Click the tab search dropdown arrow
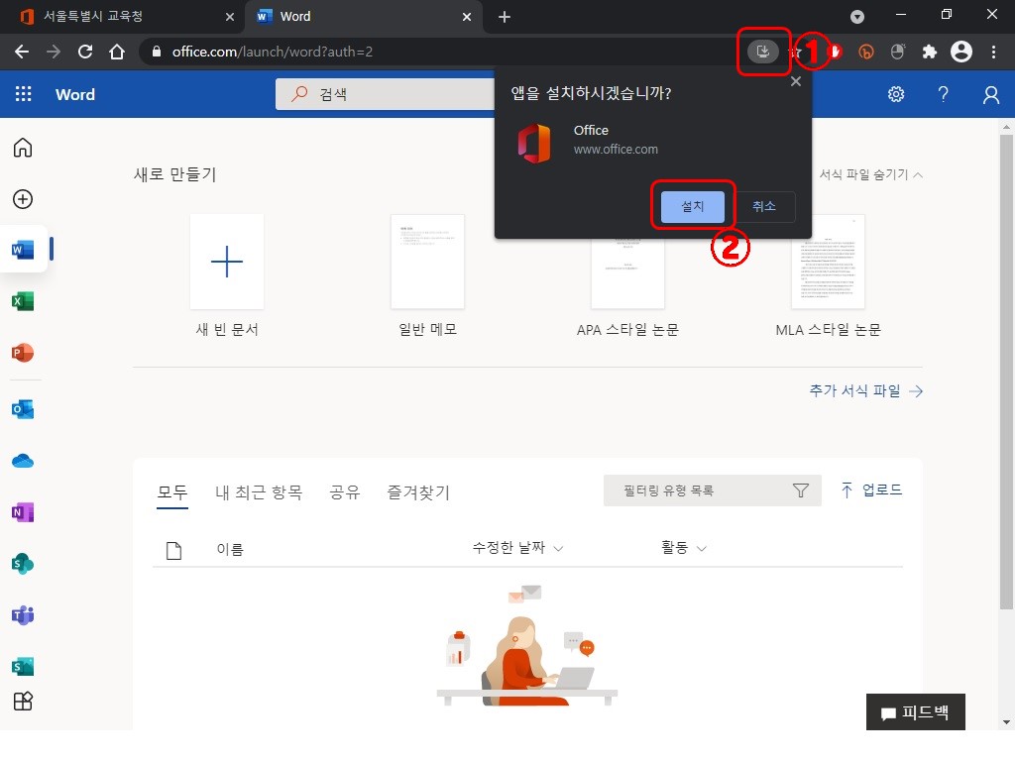This screenshot has height=761, width=1015. 857,17
